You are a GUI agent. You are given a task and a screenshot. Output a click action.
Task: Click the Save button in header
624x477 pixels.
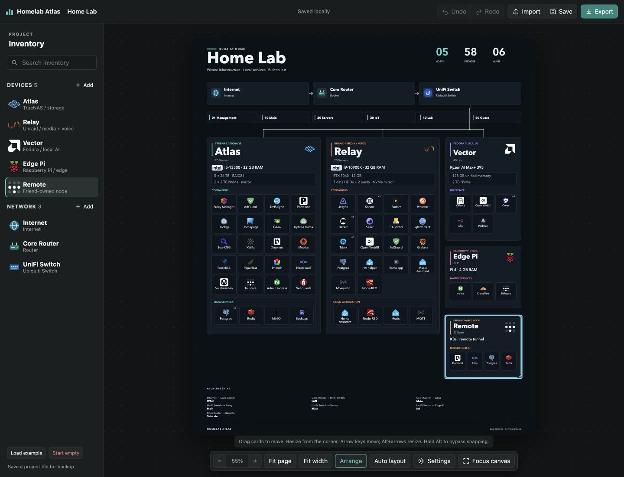point(561,12)
